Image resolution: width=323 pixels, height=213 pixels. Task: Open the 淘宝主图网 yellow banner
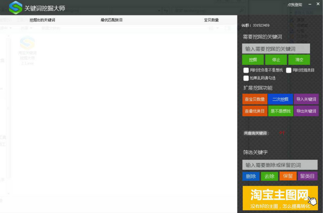(280, 198)
